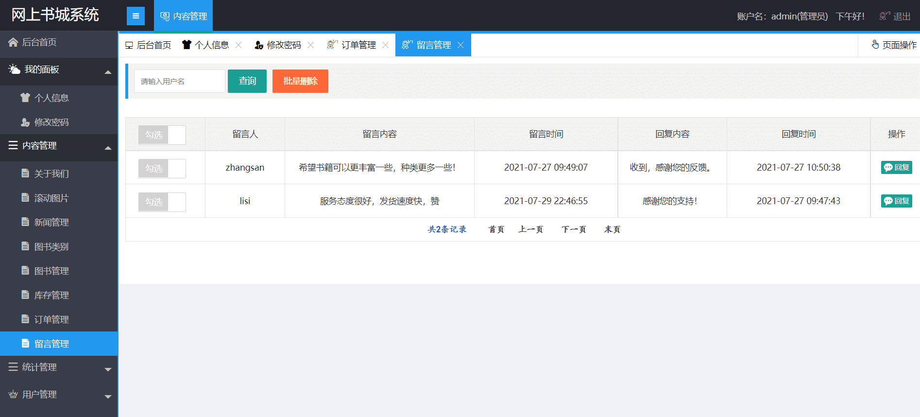
Task: Go to 下一页 in pagination
Action: tap(574, 229)
